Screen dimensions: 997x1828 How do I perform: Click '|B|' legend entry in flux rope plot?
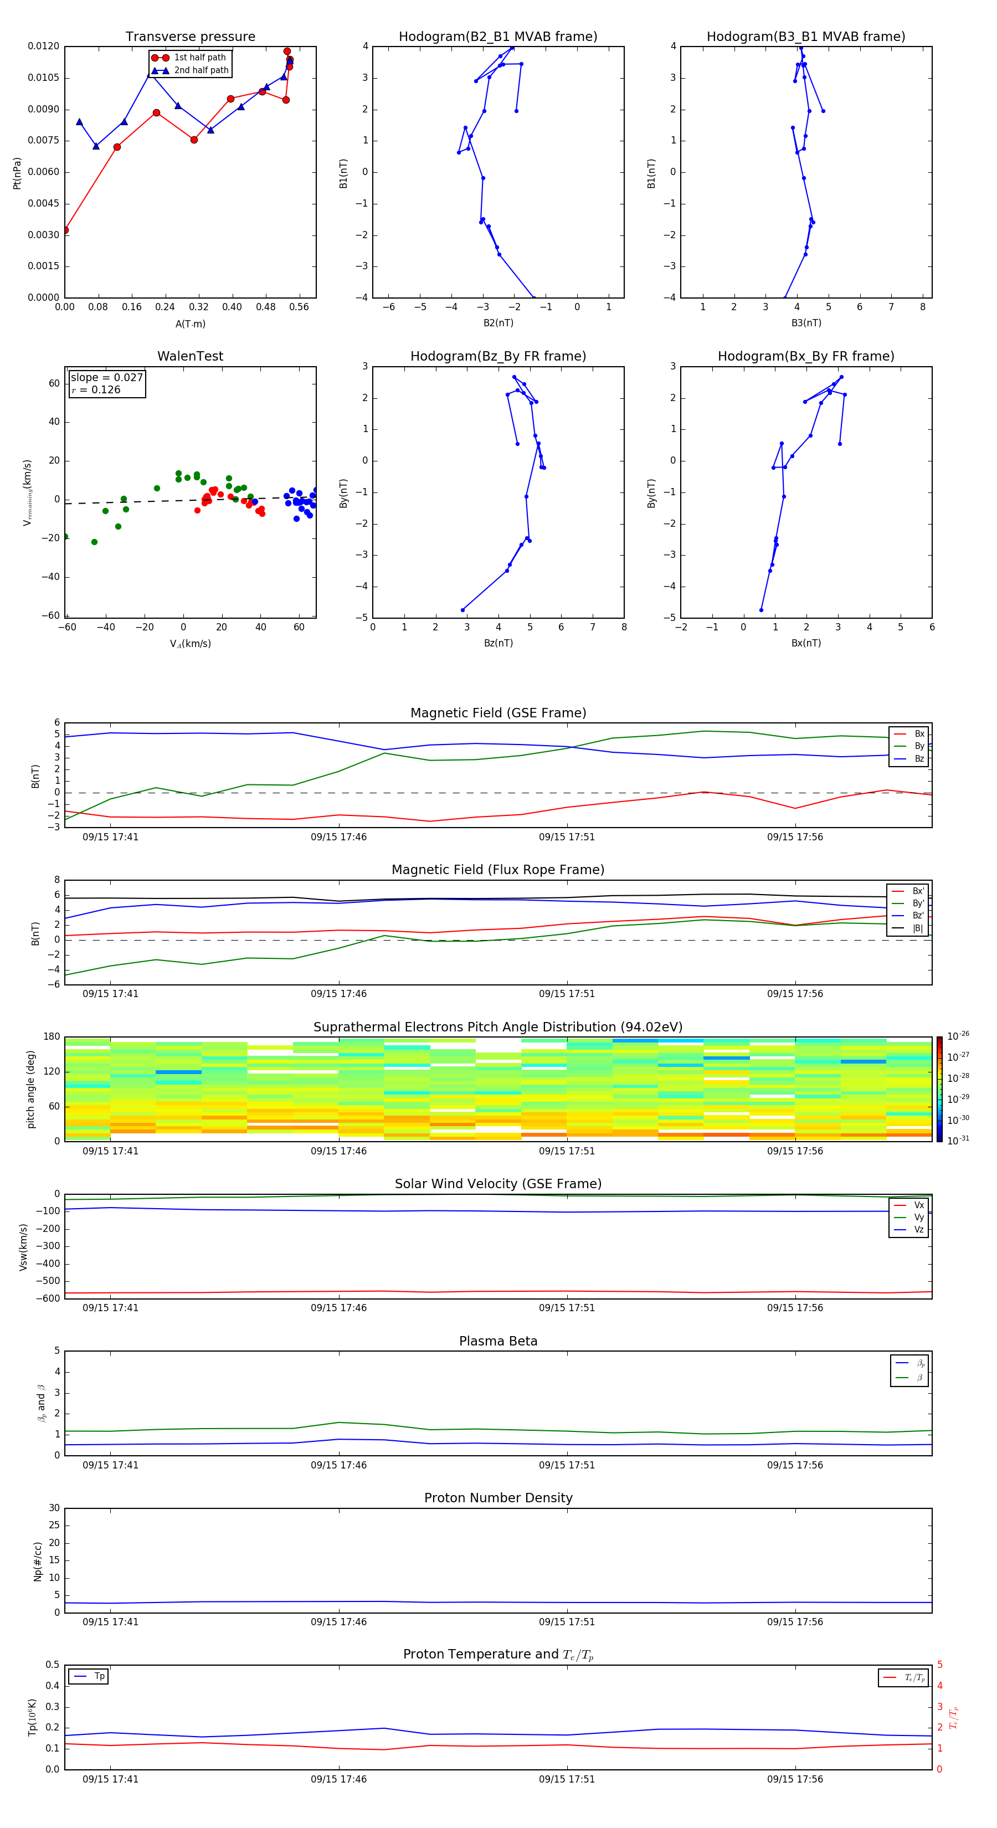[908, 928]
